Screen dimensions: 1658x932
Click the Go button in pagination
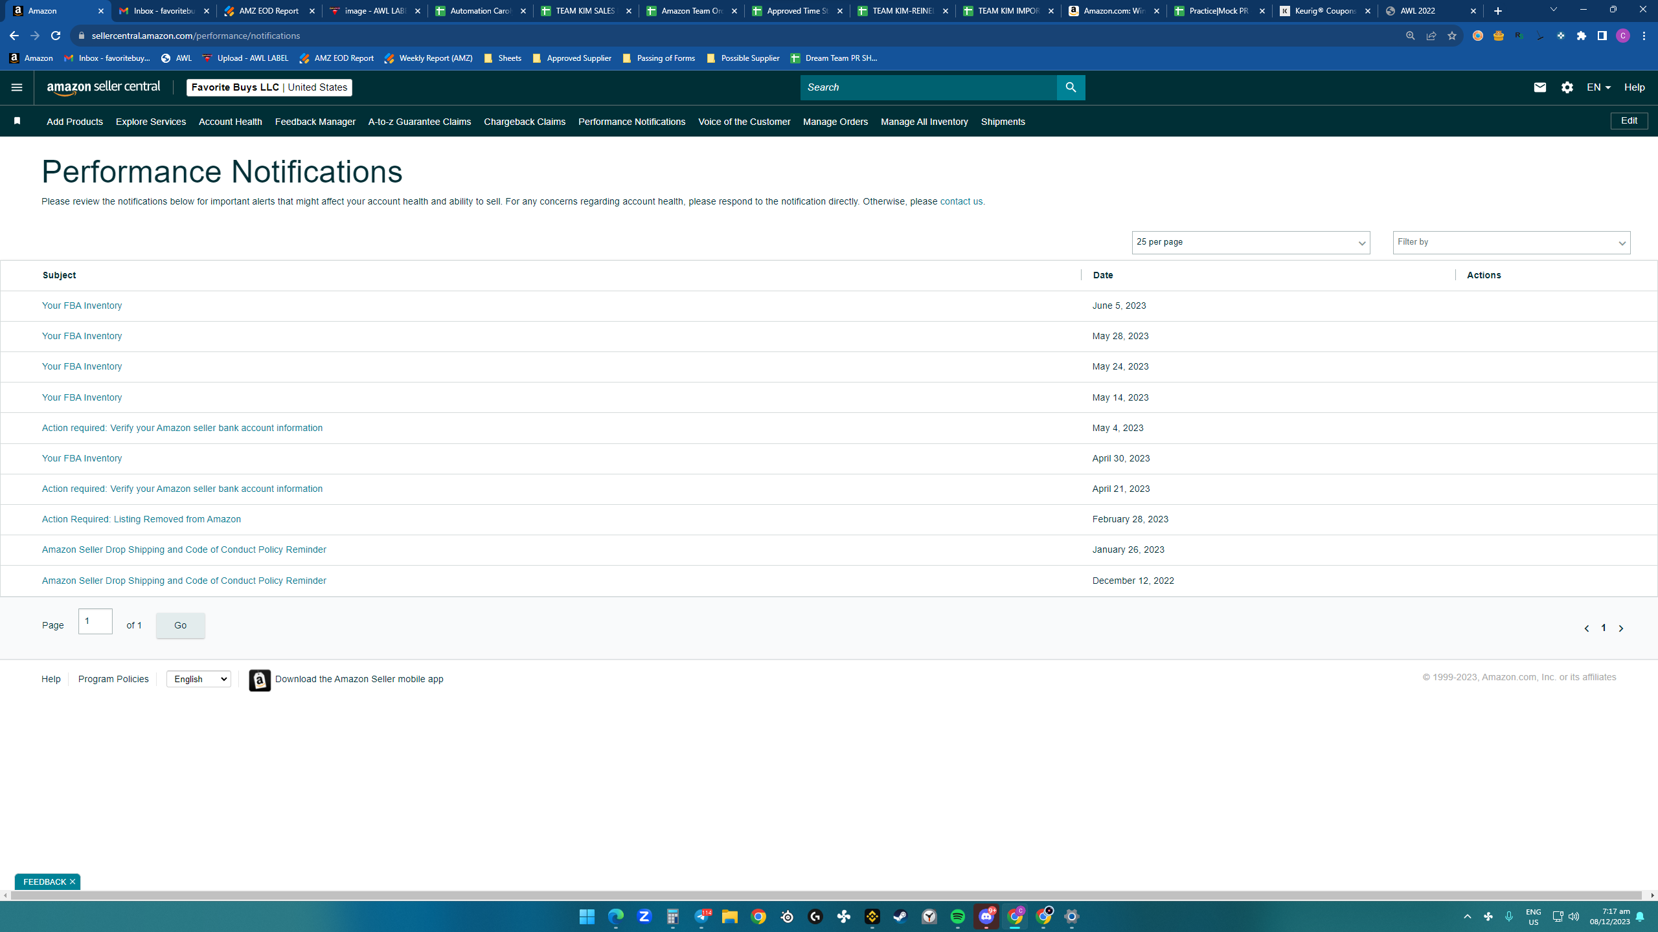point(180,625)
